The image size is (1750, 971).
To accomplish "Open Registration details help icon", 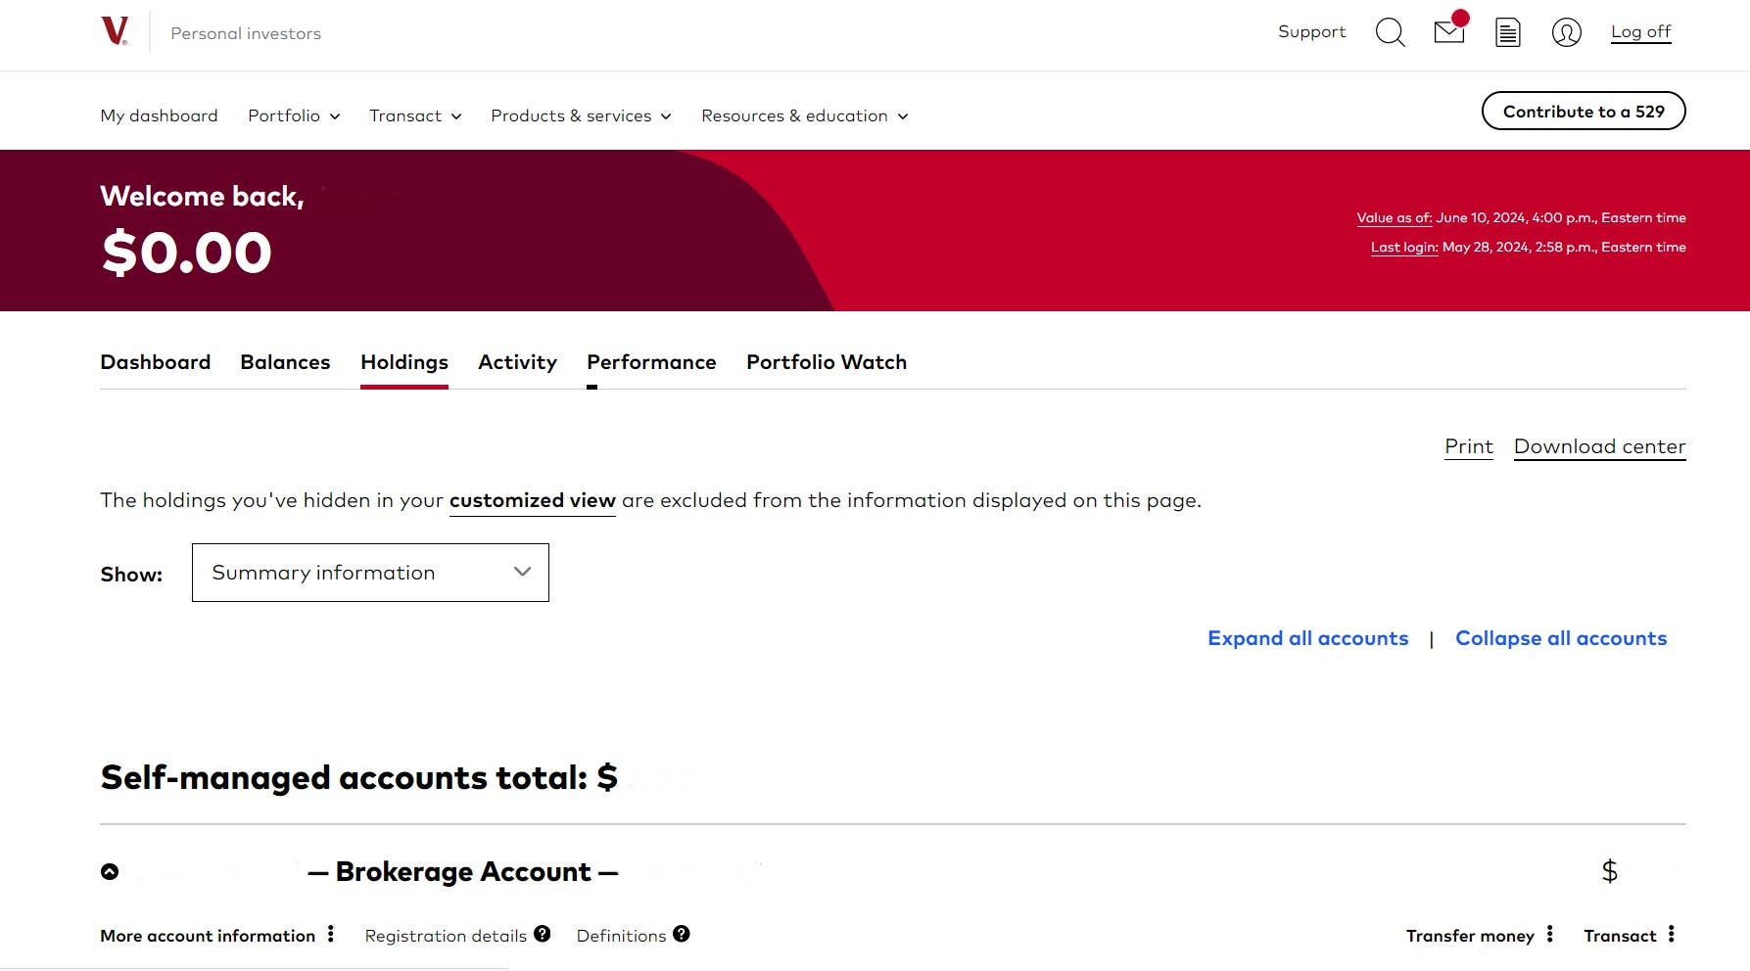I will click(x=542, y=934).
